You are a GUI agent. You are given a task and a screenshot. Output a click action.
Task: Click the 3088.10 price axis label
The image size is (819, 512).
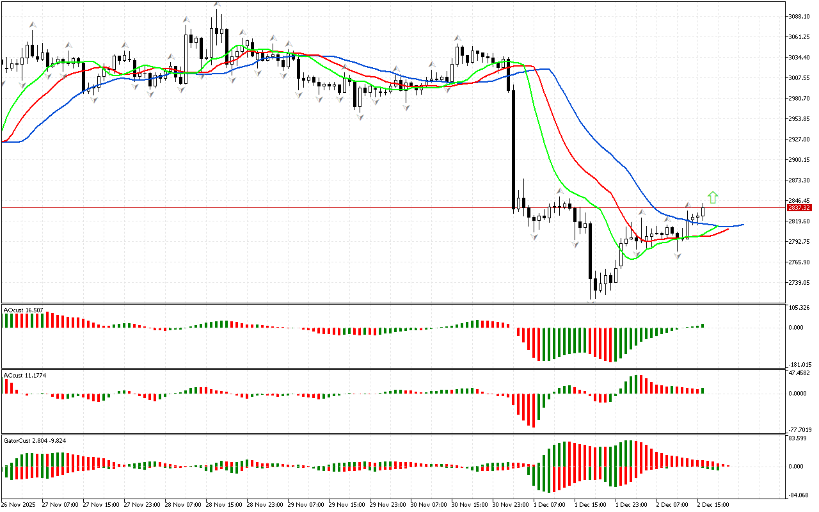pyautogui.click(x=800, y=17)
